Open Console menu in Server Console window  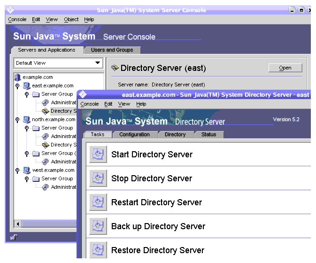tap(17, 20)
